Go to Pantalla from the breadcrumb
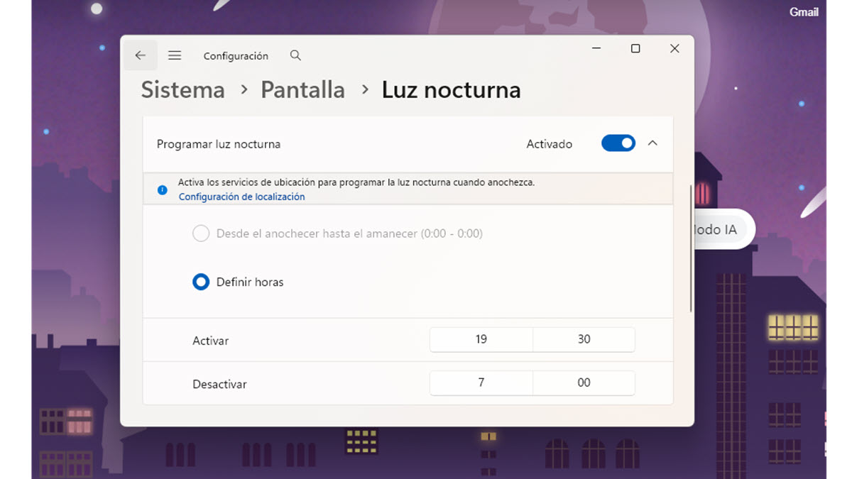The width and height of the screenshot is (852, 479). pos(302,89)
